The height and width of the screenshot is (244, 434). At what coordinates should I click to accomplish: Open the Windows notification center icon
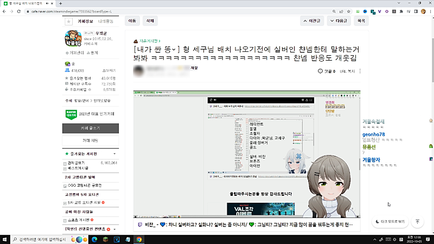428,240
